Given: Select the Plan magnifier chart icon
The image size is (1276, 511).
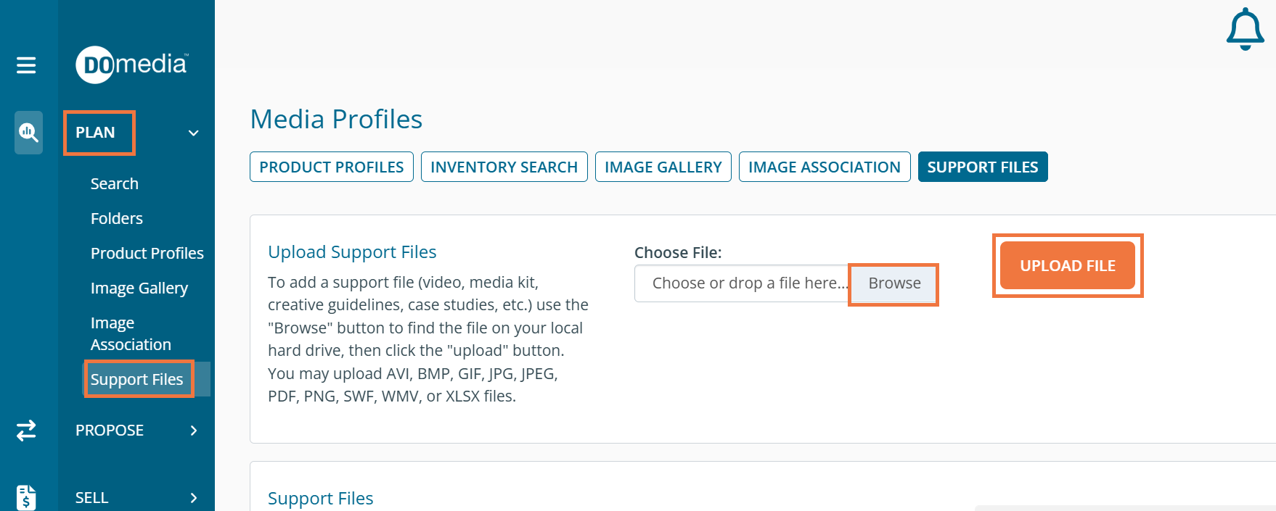Looking at the screenshot, I should coord(28,132).
